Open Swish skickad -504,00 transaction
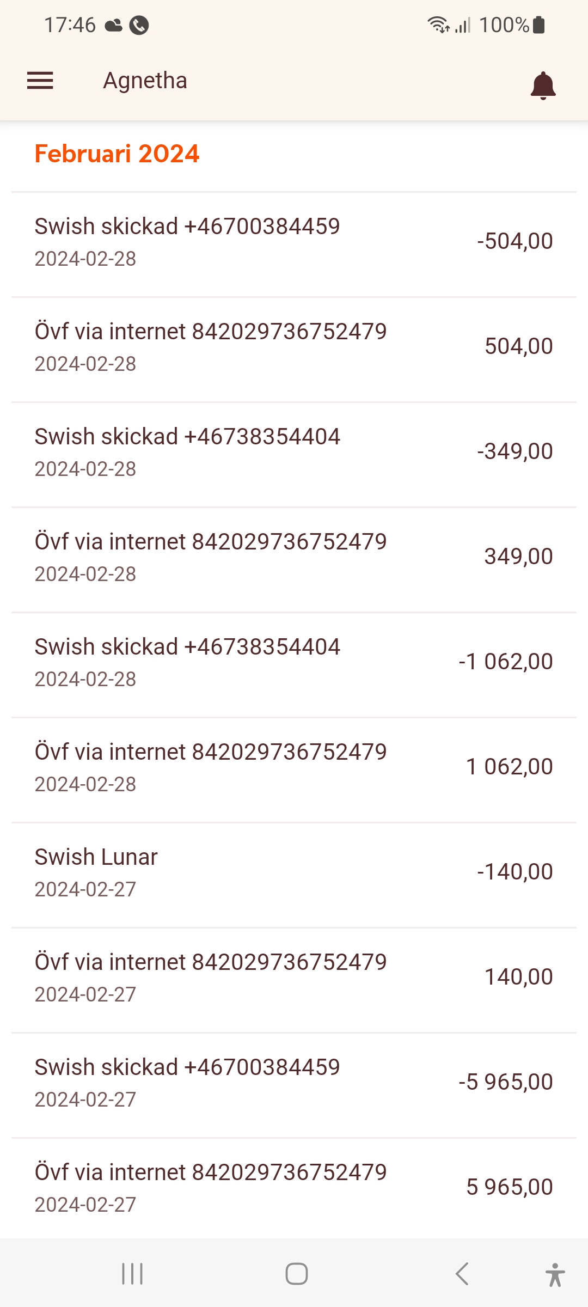Image resolution: width=588 pixels, height=1307 pixels. tap(294, 242)
